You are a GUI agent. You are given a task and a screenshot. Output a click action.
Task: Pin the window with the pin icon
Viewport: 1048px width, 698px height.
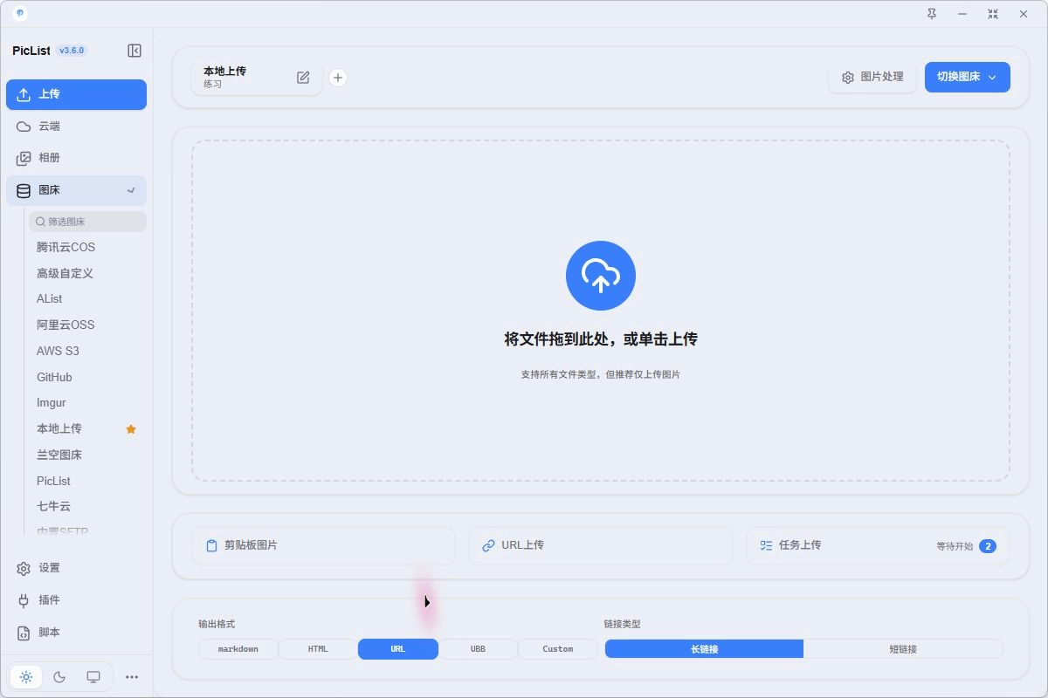(x=932, y=14)
